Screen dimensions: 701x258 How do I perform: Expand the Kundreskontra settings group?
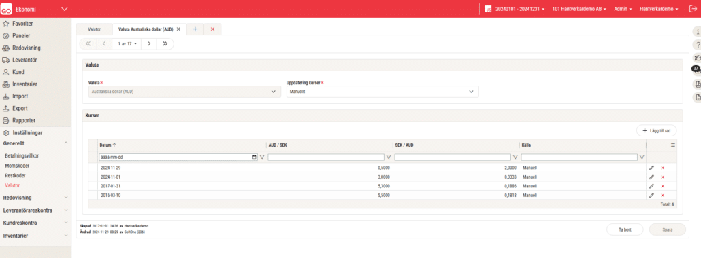coord(66,223)
